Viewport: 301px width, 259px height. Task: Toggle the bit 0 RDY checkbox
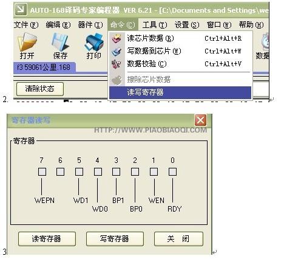point(172,171)
